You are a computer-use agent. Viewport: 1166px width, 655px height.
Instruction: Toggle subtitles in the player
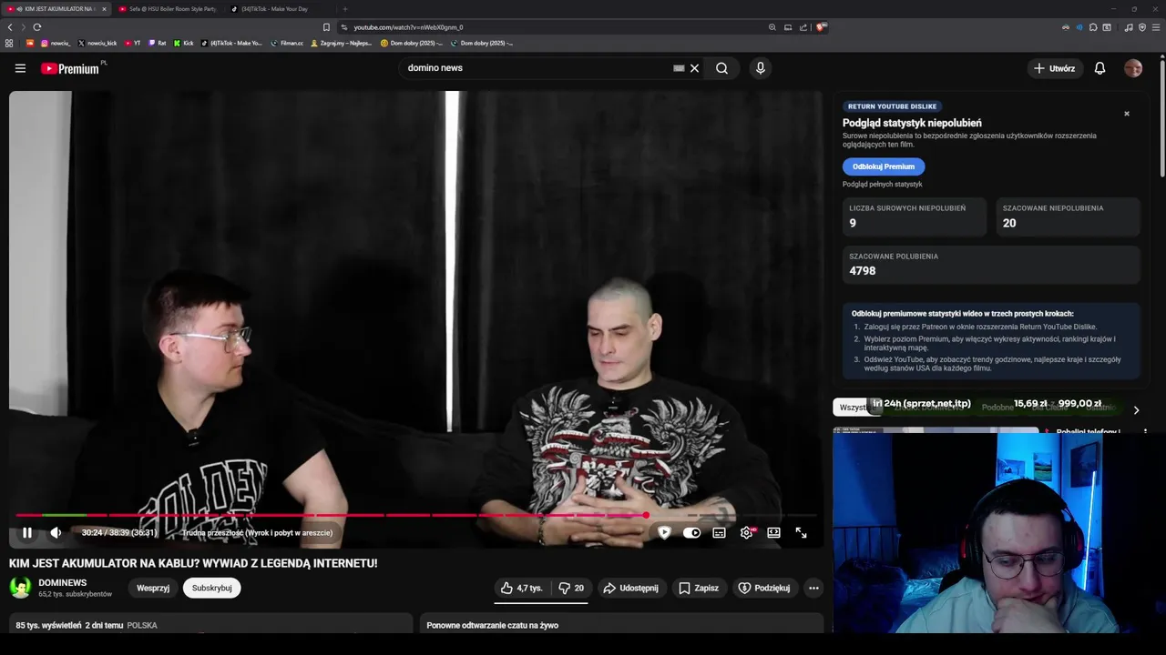(719, 533)
